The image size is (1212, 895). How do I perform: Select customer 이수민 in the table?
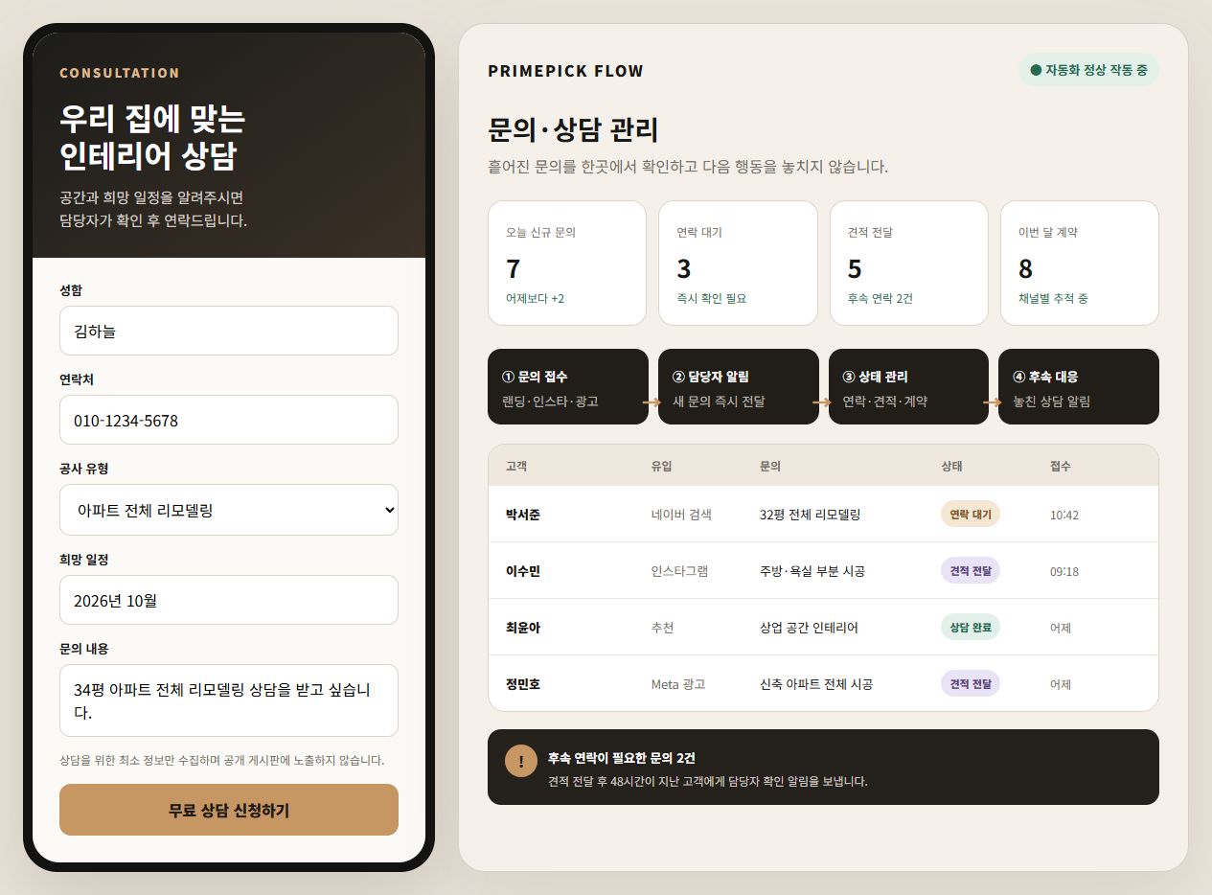click(x=523, y=571)
